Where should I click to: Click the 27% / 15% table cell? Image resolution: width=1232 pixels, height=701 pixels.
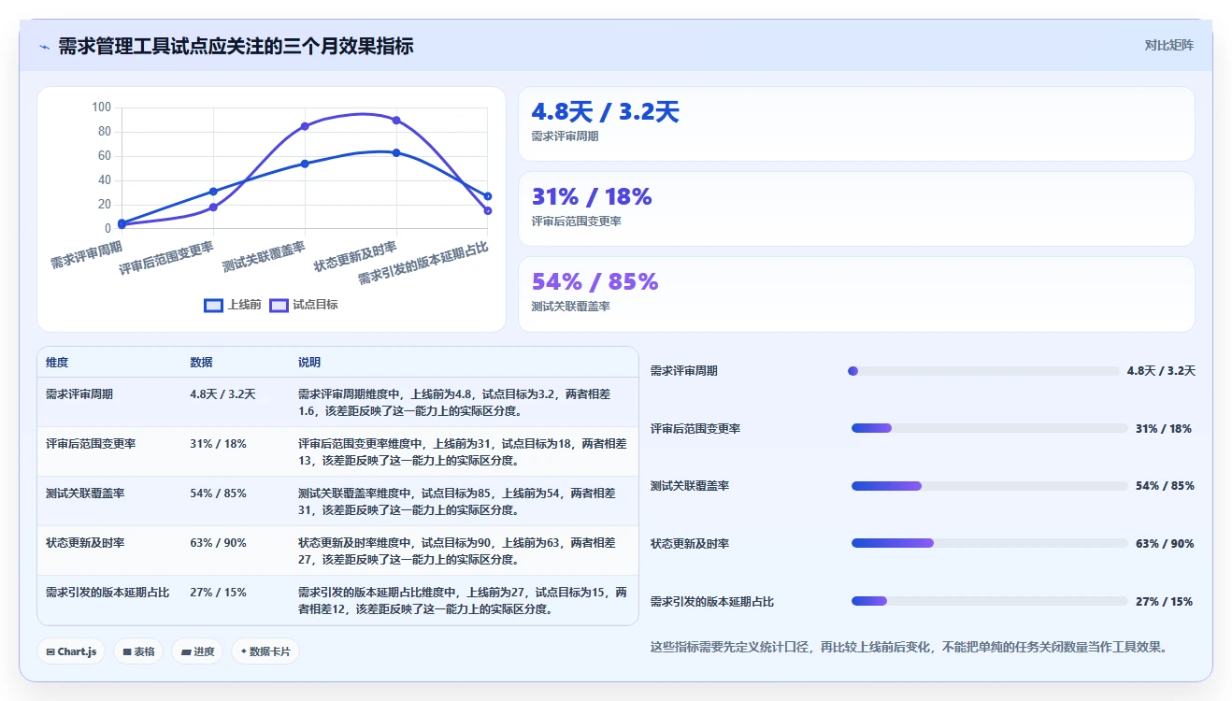(x=218, y=593)
